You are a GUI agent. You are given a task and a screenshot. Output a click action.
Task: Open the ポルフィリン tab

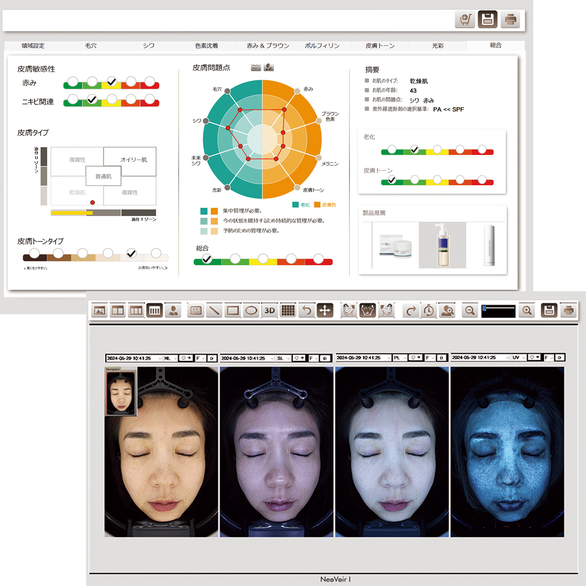click(x=322, y=46)
